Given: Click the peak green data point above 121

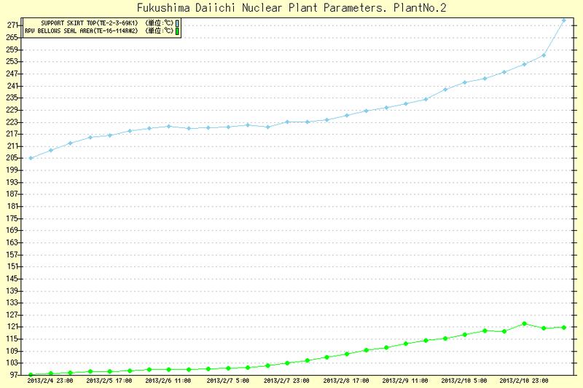Looking at the screenshot, I should point(524,324).
